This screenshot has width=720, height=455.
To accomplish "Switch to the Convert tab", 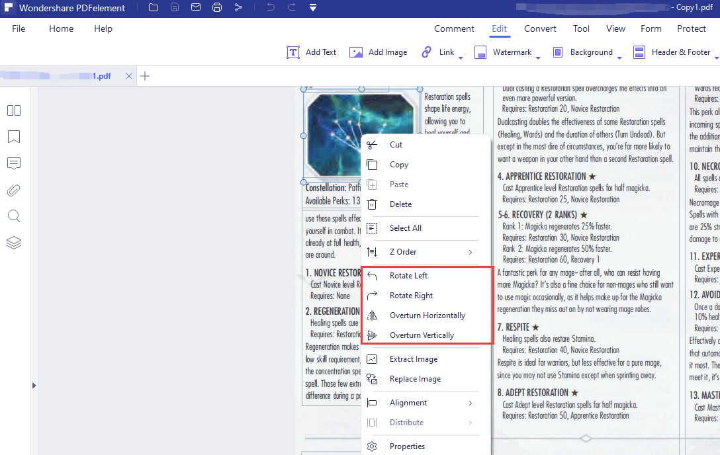I will (540, 28).
